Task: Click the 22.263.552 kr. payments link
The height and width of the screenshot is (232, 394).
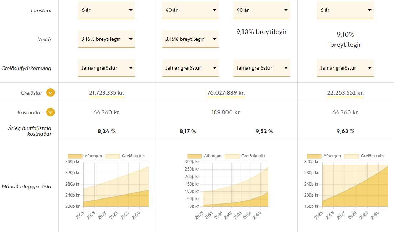Action: click(x=345, y=93)
